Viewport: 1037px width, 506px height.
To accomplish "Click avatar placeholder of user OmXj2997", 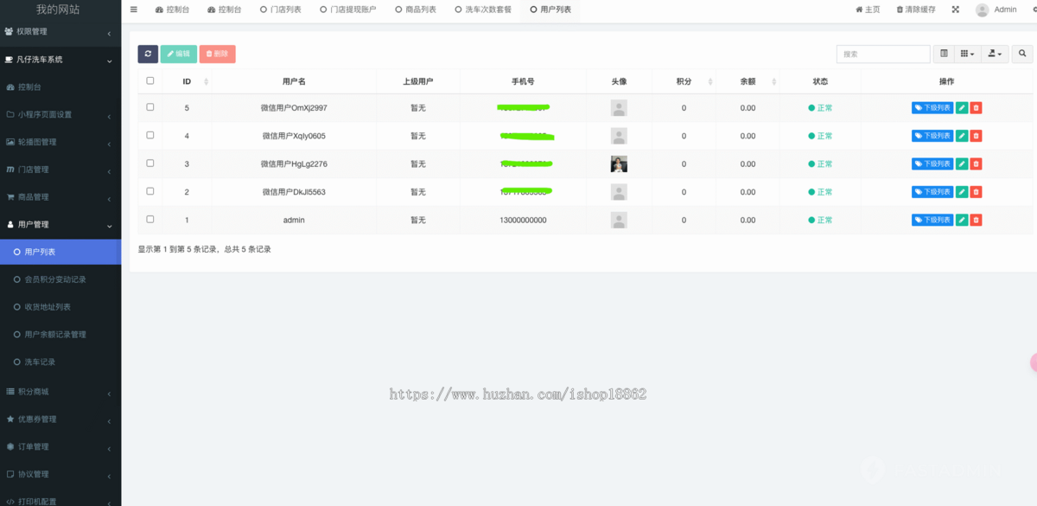I will pos(619,108).
